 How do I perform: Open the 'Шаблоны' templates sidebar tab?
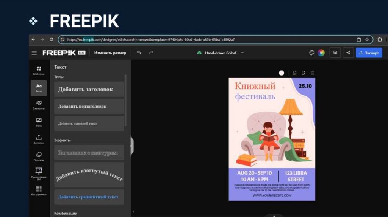[x=39, y=71]
